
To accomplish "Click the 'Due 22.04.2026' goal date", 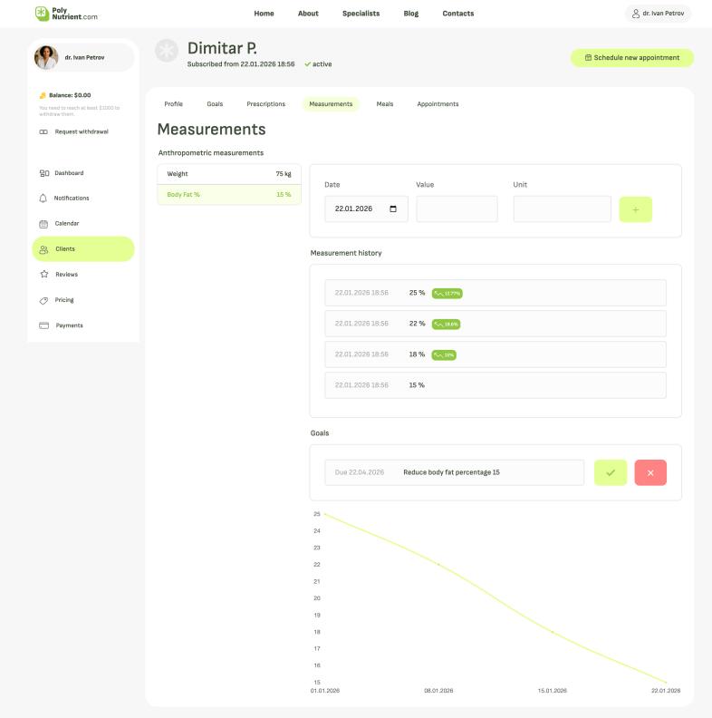I will 360,472.
